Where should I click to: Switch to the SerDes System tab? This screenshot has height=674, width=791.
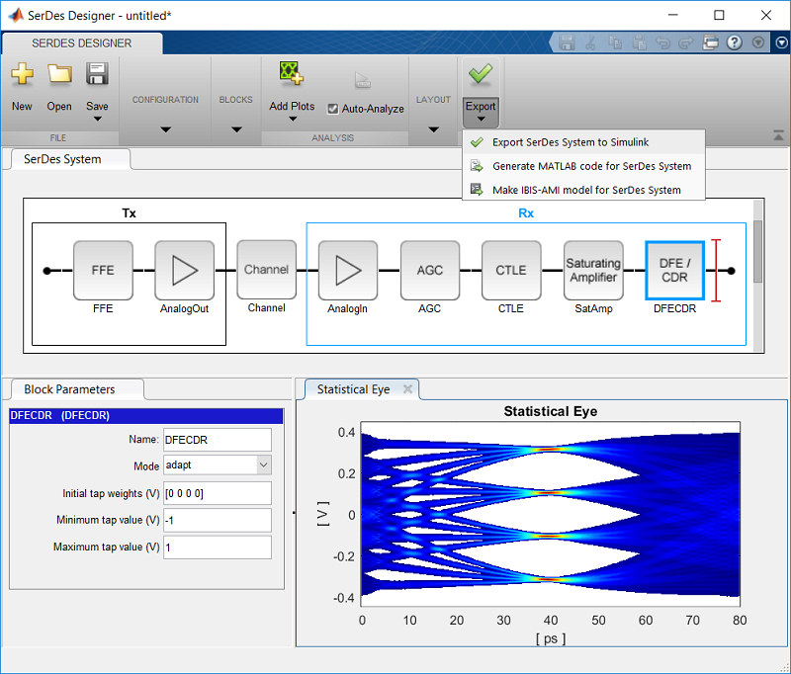click(63, 158)
